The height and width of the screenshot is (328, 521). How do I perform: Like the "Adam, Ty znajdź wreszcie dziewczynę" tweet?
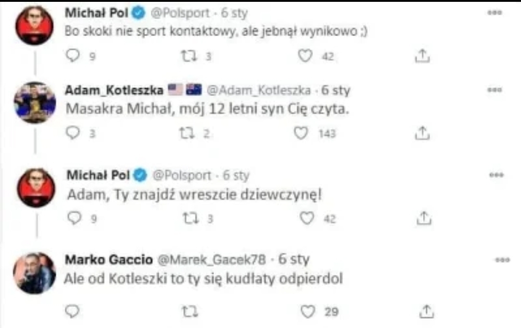[306, 219]
